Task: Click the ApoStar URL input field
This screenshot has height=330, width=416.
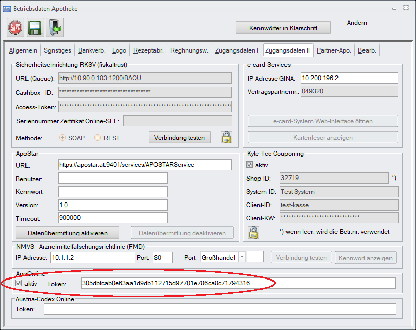Action: point(145,165)
